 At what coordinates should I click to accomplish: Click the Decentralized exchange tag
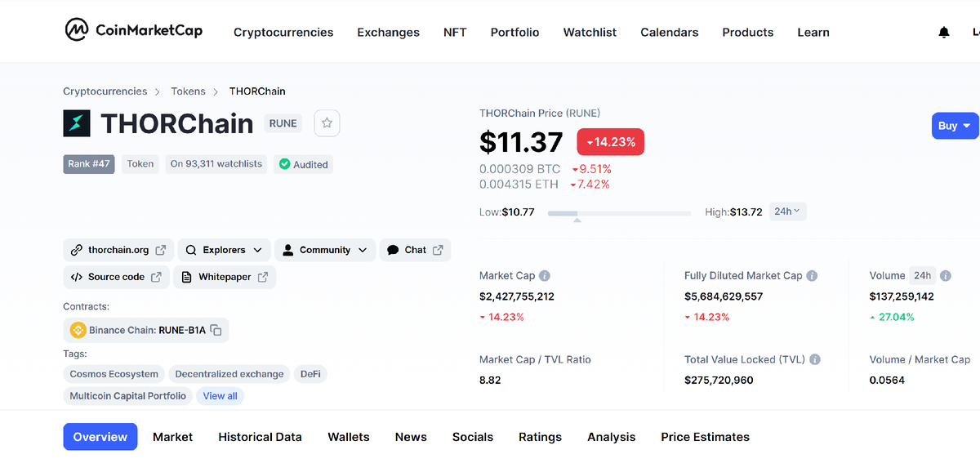[229, 374]
